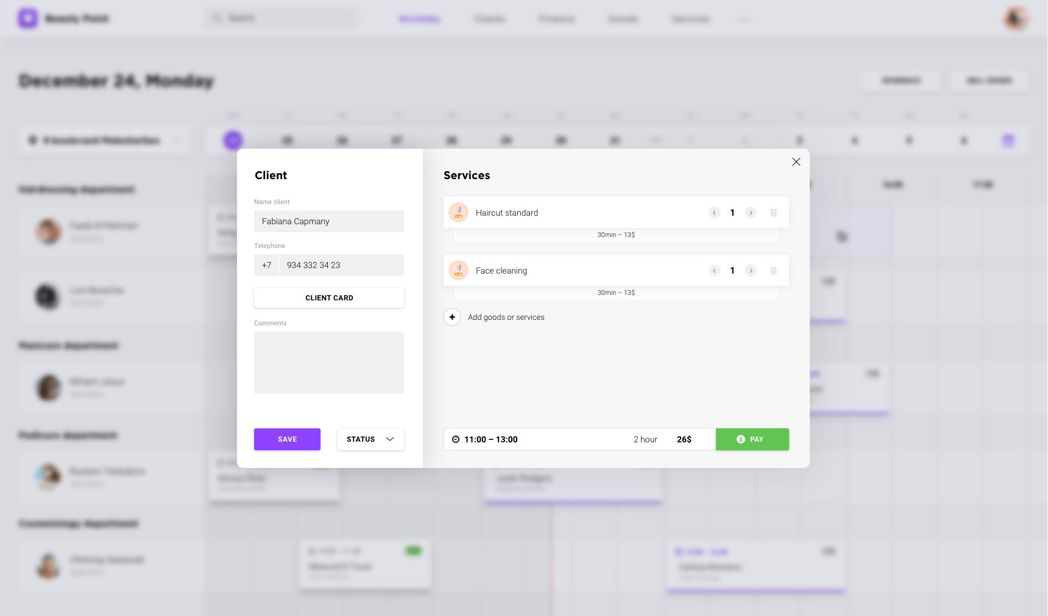Click the calendar icon at the date row end

point(1008,140)
